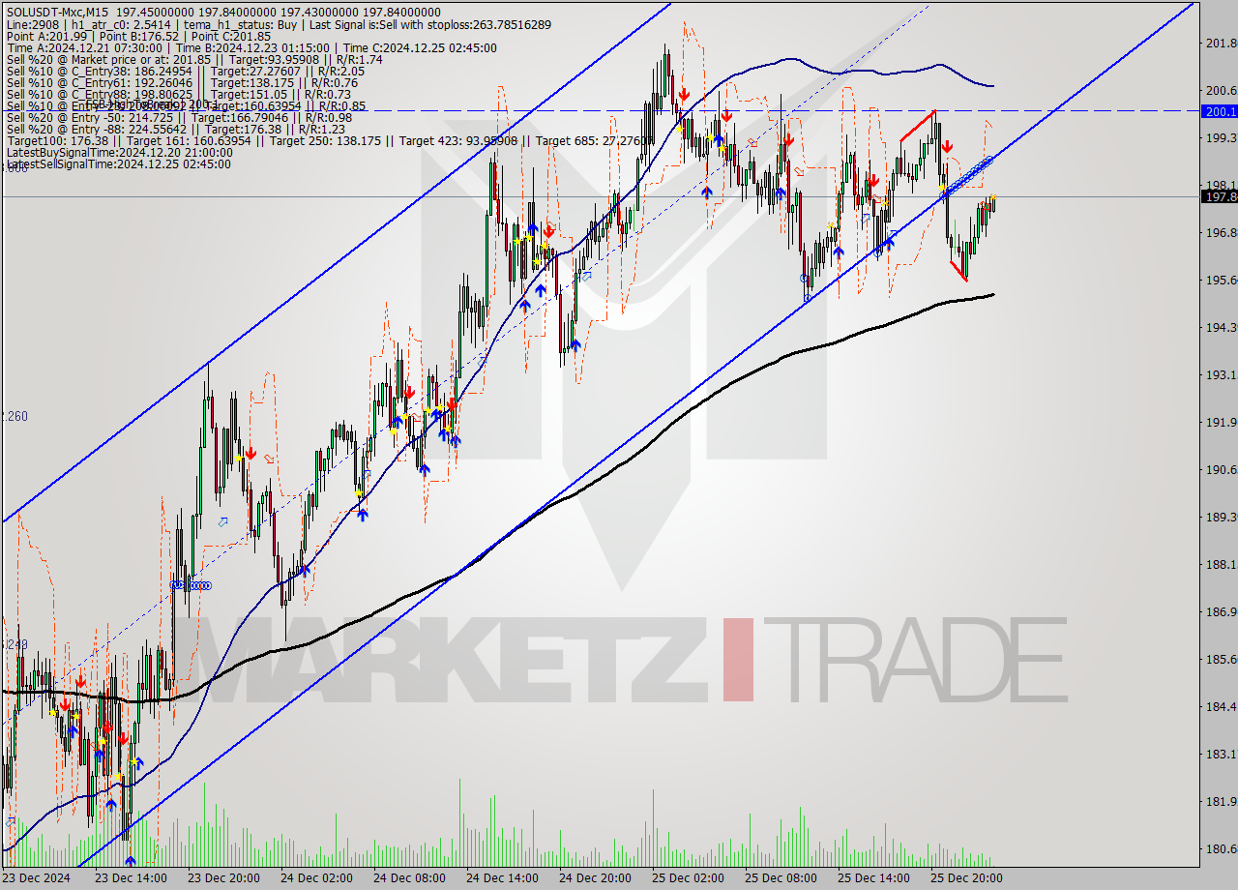Click the 200.6 price axis label
This screenshot has width=1238, height=890.
1221,90
